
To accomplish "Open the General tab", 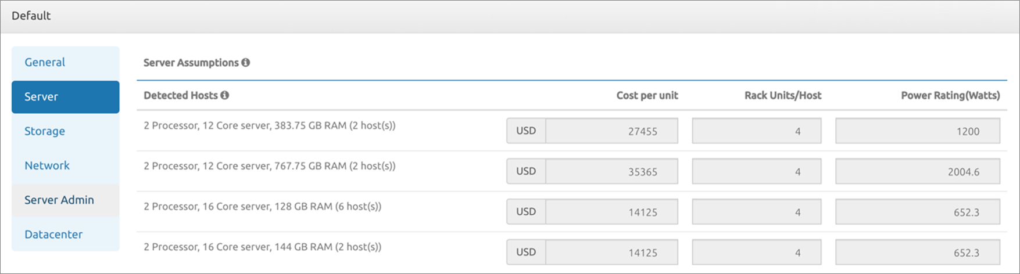I will [45, 63].
